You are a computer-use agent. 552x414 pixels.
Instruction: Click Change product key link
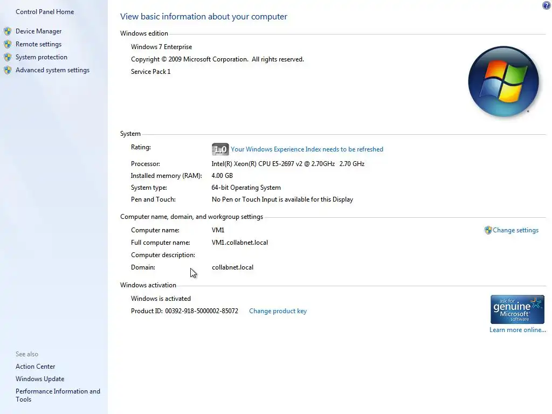coord(278,311)
